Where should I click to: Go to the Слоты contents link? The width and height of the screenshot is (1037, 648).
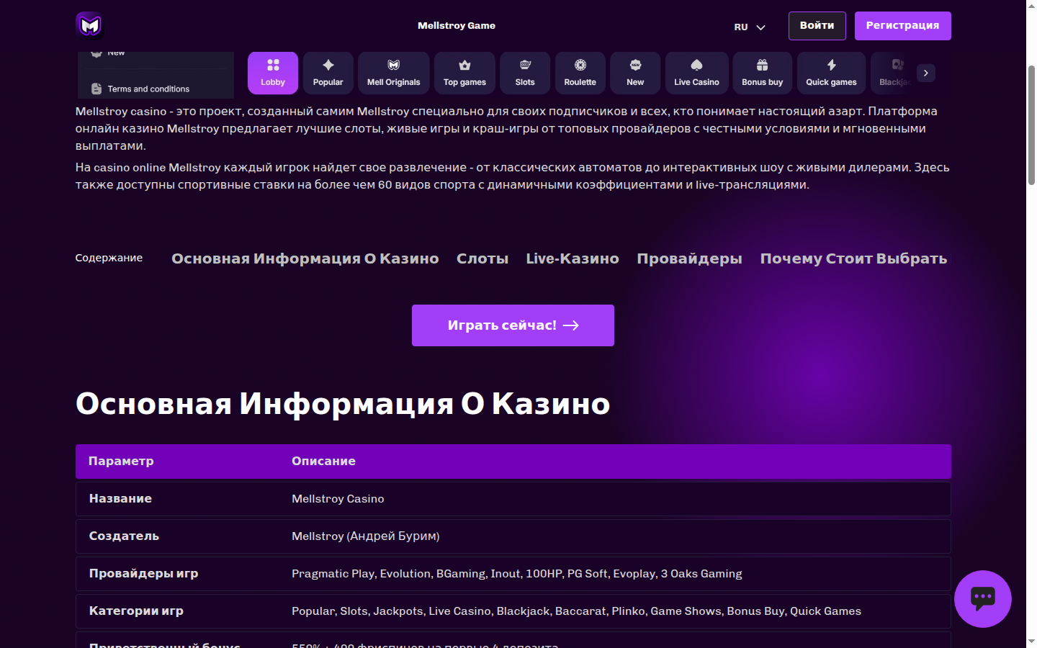pos(482,258)
